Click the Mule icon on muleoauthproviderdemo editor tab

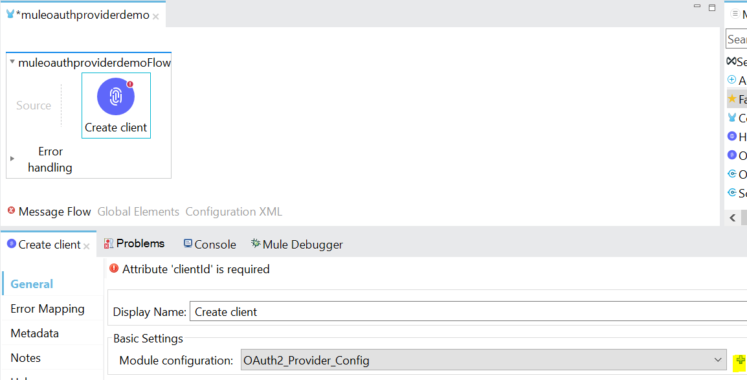(x=10, y=14)
